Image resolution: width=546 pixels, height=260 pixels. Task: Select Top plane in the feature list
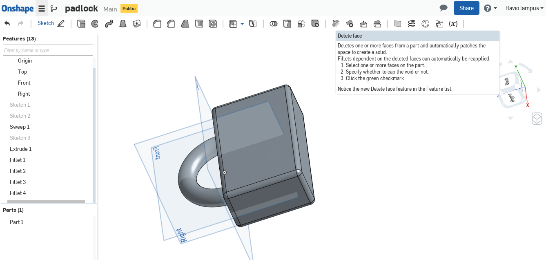[x=22, y=72]
